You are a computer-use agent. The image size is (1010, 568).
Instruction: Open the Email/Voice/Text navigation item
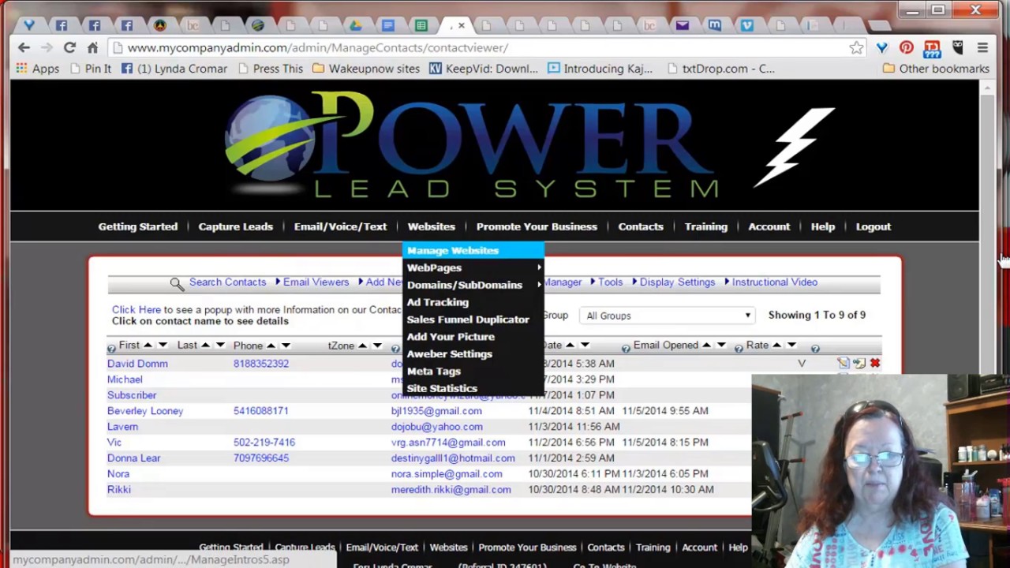pyautogui.click(x=340, y=226)
